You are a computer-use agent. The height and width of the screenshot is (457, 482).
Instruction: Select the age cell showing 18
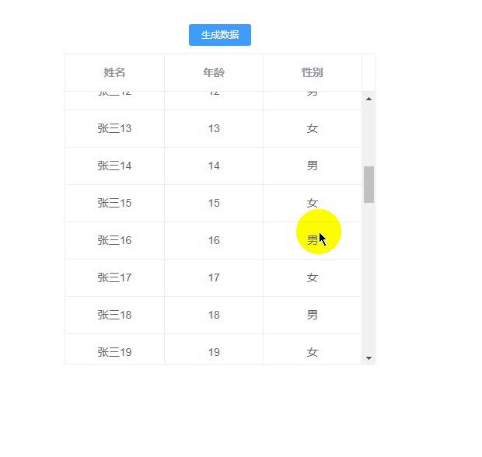pos(214,315)
